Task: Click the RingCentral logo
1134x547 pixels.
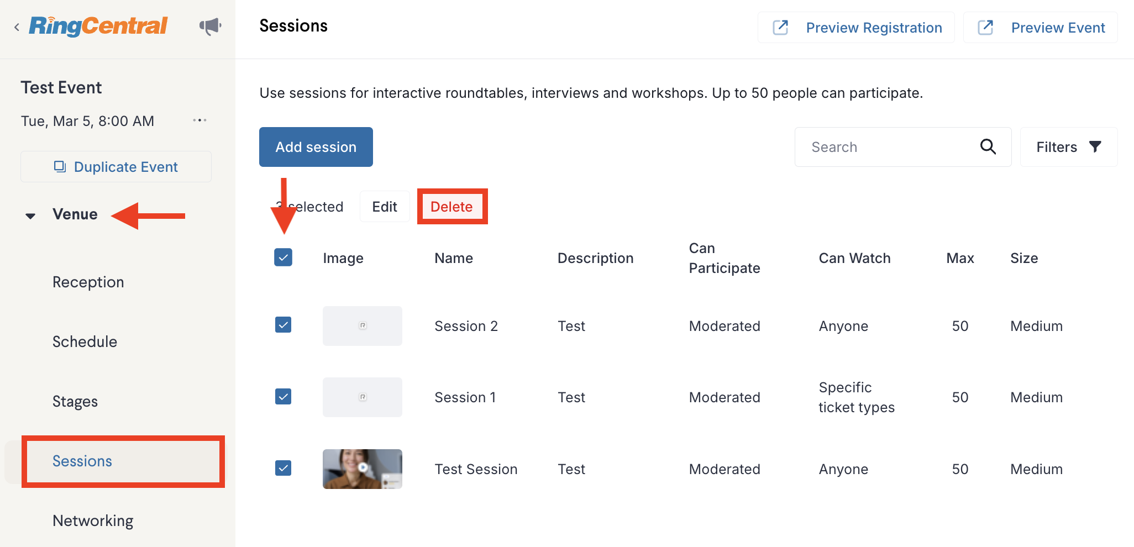Action: [98, 26]
